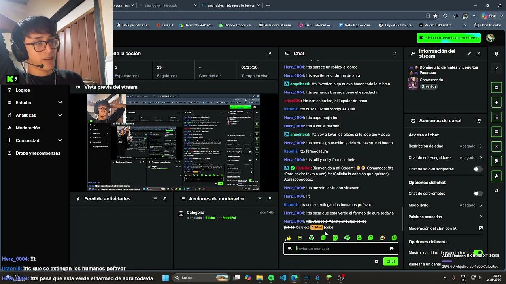Click the chat bubble icon in right sidebar
The image size is (506, 284).
click(x=497, y=132)
